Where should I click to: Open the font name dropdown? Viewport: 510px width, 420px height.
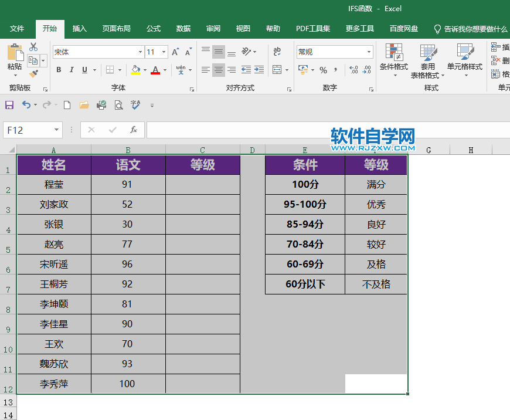click(x=141, y=52)
